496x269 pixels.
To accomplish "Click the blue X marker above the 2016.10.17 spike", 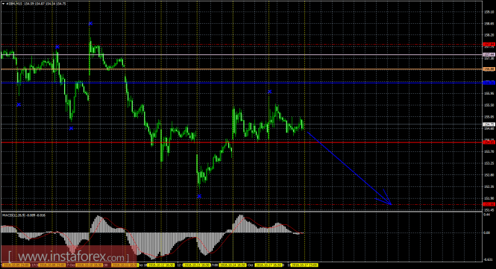I will tap(270, 92).
